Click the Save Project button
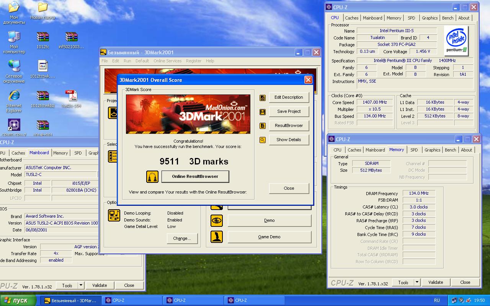This screenshot has width=490, height=306. coord(289,112)
